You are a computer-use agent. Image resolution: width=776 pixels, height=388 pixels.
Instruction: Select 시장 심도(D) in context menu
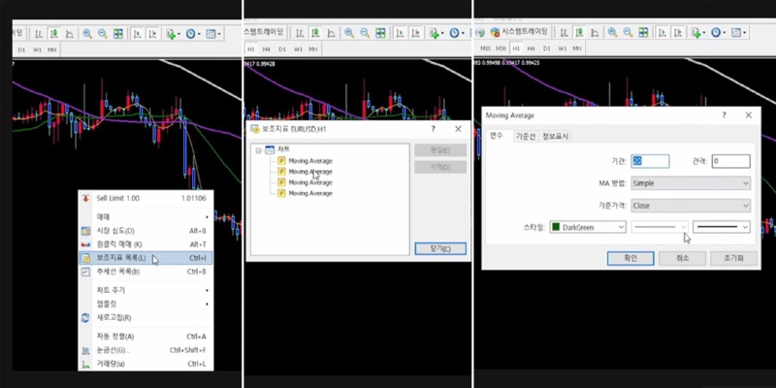(146, 231)
